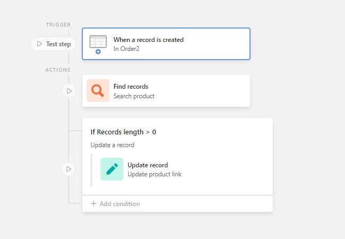Click the 'Find records' action title
This screenshot has height=239, width=345.
[x=131, y=87]
